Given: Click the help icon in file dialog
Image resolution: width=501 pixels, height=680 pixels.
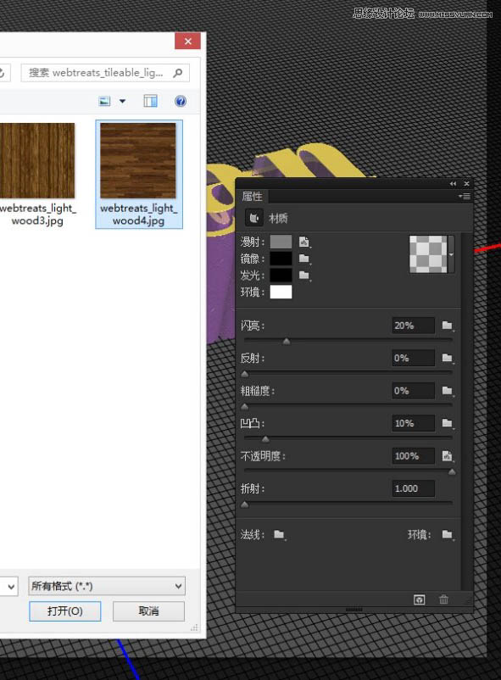Looking at the screenshot, I should (181, 101).
